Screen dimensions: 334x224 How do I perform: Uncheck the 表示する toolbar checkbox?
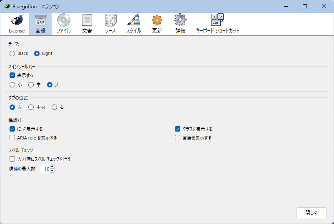click(x=12, y=75)
